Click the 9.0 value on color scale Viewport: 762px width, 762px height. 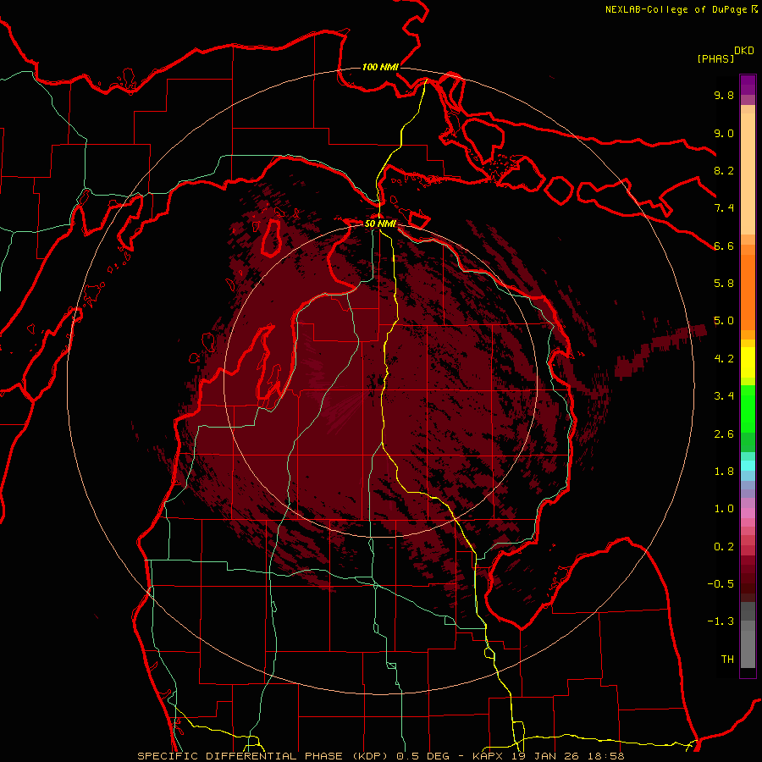pyautogui.click(x=724, y=133)
